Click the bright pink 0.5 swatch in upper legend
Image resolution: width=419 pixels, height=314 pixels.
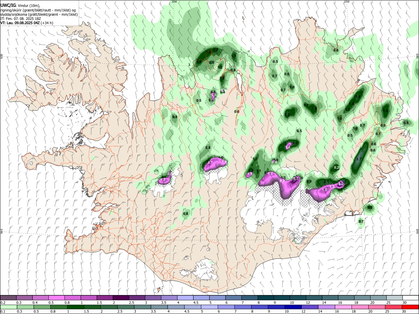(x=57, y=298)
